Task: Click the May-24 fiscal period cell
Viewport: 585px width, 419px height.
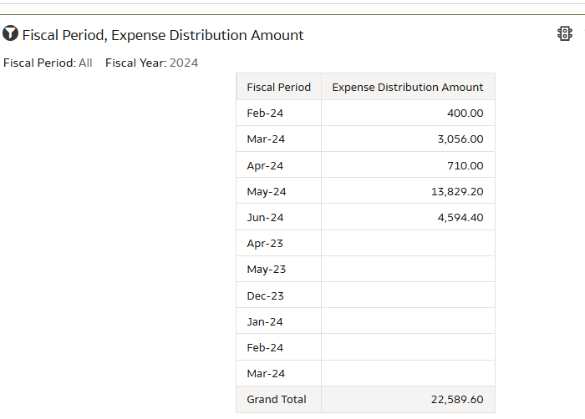Action: 278,192
